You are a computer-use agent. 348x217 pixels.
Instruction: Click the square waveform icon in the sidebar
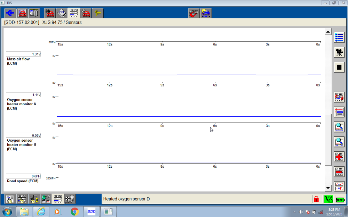tap(339, 186)
